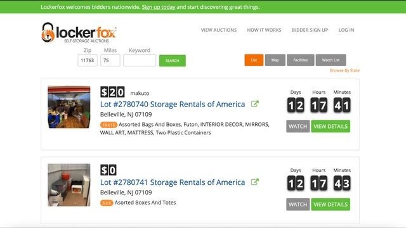Click Belleville, NJ 07109 under Lot #2780741

point(126,193)
